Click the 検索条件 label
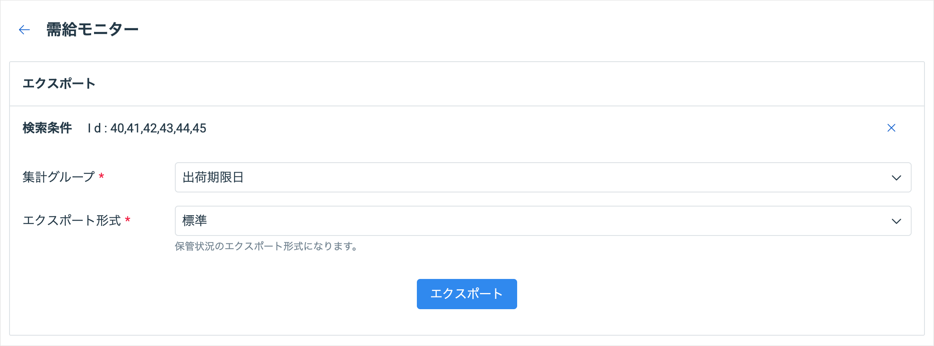934x346 pixels. pyautogui.click(x=47, y=128)
